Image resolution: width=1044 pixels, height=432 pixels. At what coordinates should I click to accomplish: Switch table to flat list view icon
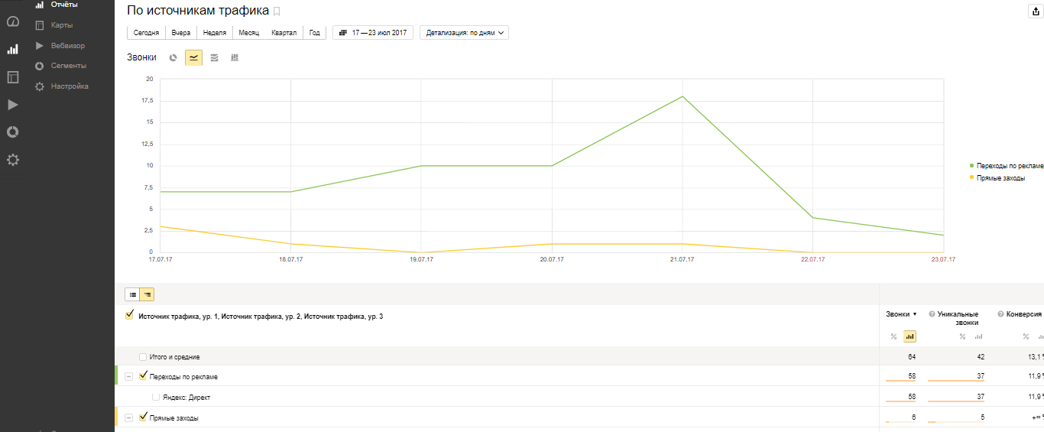132,294
